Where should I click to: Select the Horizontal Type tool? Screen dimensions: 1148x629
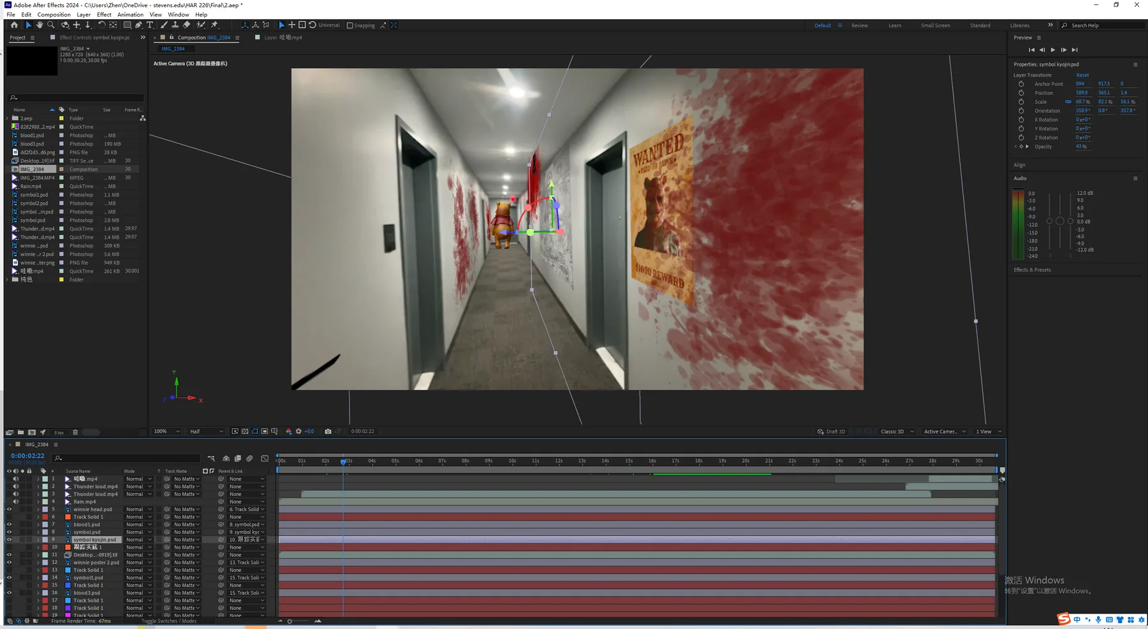coord(150,25)
